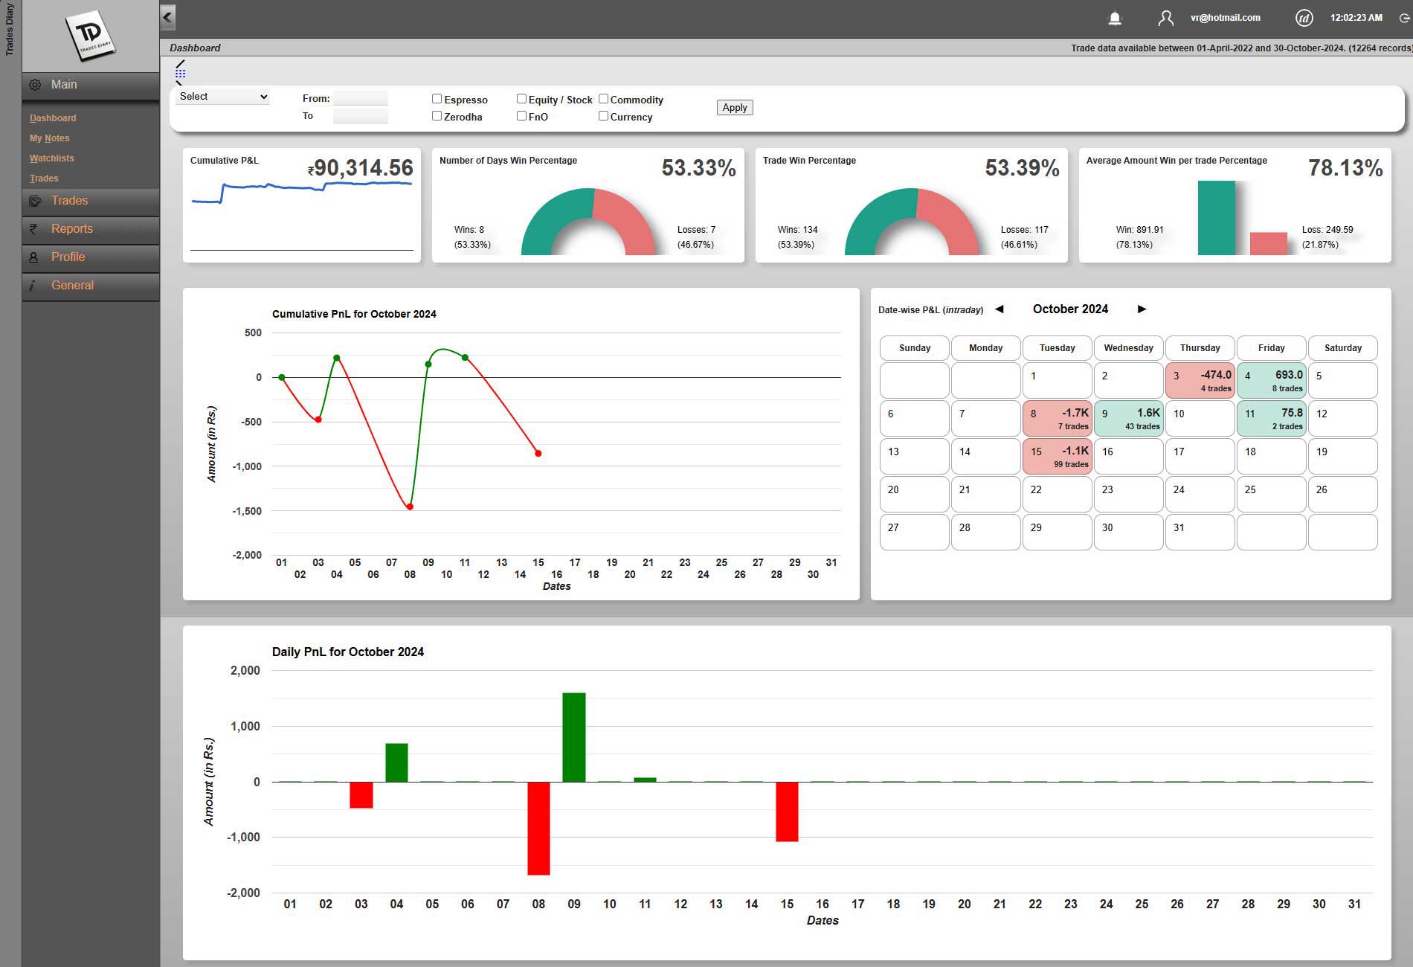Click the rupee icon beside Reports
1413x967 pixels.
pyautogui.click(x=33, y=229)
